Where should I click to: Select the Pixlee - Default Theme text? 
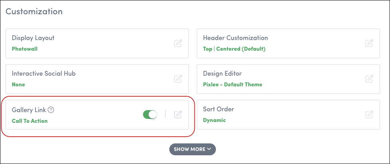click(232, 84)
